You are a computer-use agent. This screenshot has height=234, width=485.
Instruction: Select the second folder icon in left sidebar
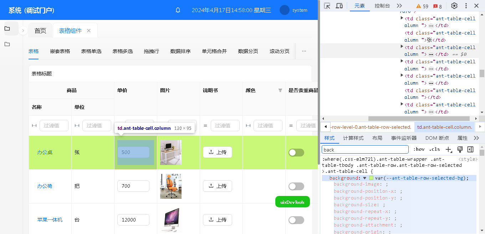click(7, 44)
